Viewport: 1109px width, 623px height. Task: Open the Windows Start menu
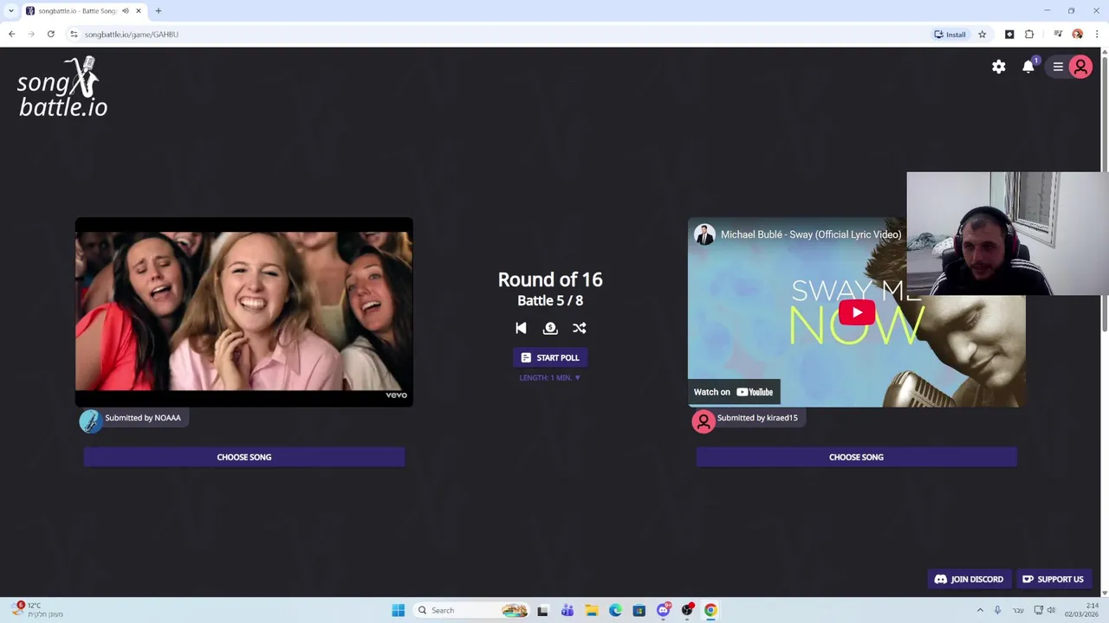pos(398,610)
